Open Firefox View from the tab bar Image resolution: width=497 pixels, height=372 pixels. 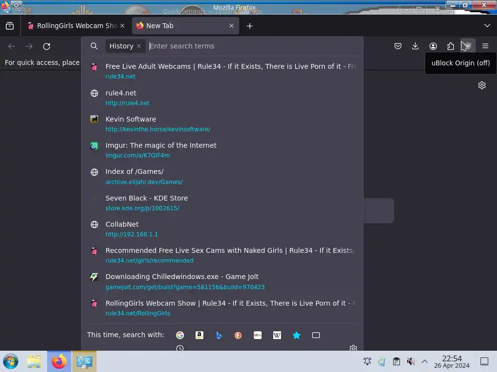click(10, 26)
